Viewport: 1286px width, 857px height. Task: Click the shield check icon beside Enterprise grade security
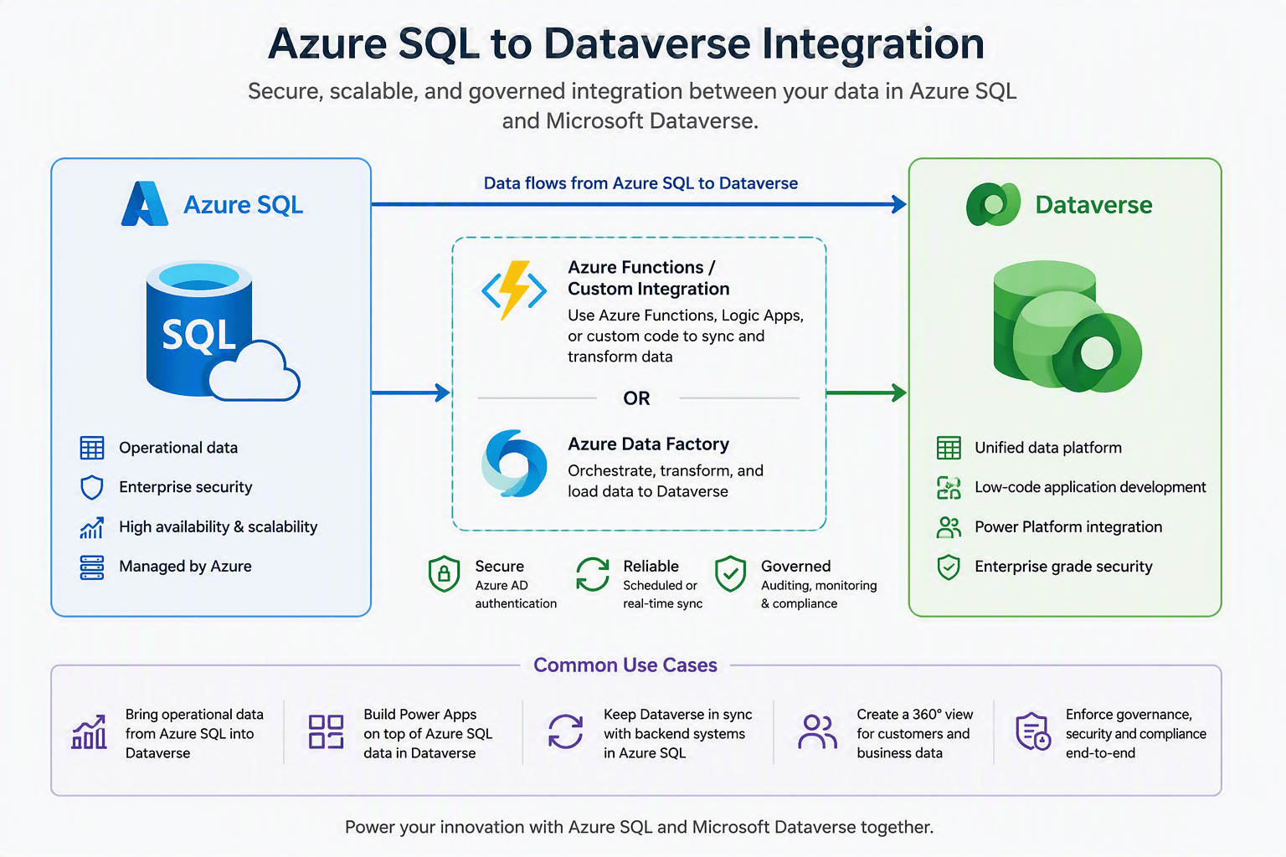[949, 567]
